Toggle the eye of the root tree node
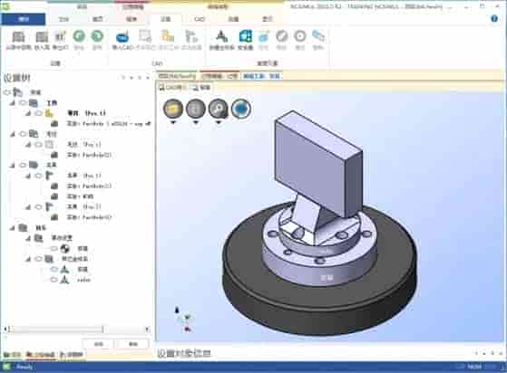 (6, 92)
